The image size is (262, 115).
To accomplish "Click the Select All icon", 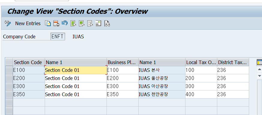I will [73, 23].
